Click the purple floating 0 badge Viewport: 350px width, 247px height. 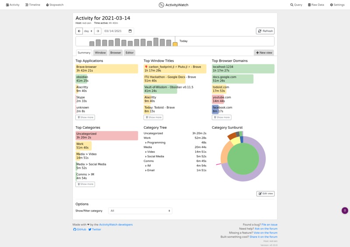pyautogui.click(x=345, y=211)
